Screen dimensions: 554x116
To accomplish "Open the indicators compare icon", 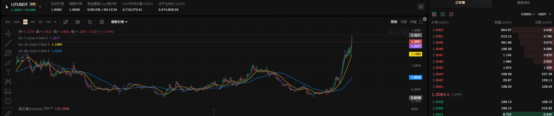I will coord(66,22).
